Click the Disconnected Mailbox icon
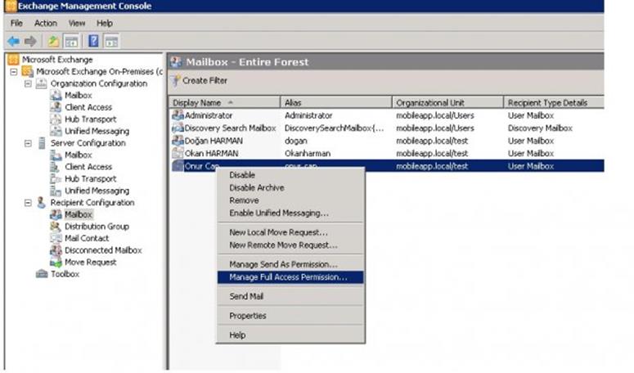This screenshot has height=373, width=634. 56,249
